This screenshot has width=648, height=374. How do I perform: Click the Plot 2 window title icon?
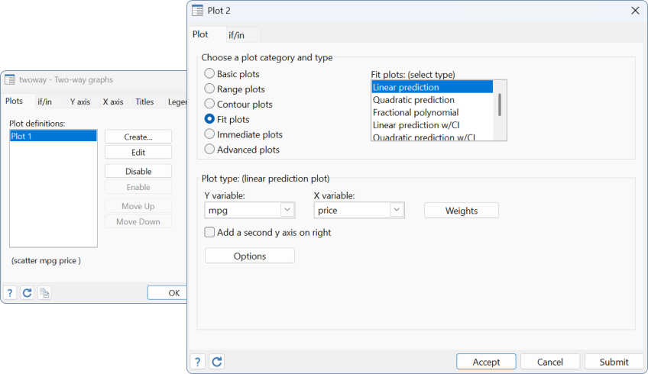(197, 10)
